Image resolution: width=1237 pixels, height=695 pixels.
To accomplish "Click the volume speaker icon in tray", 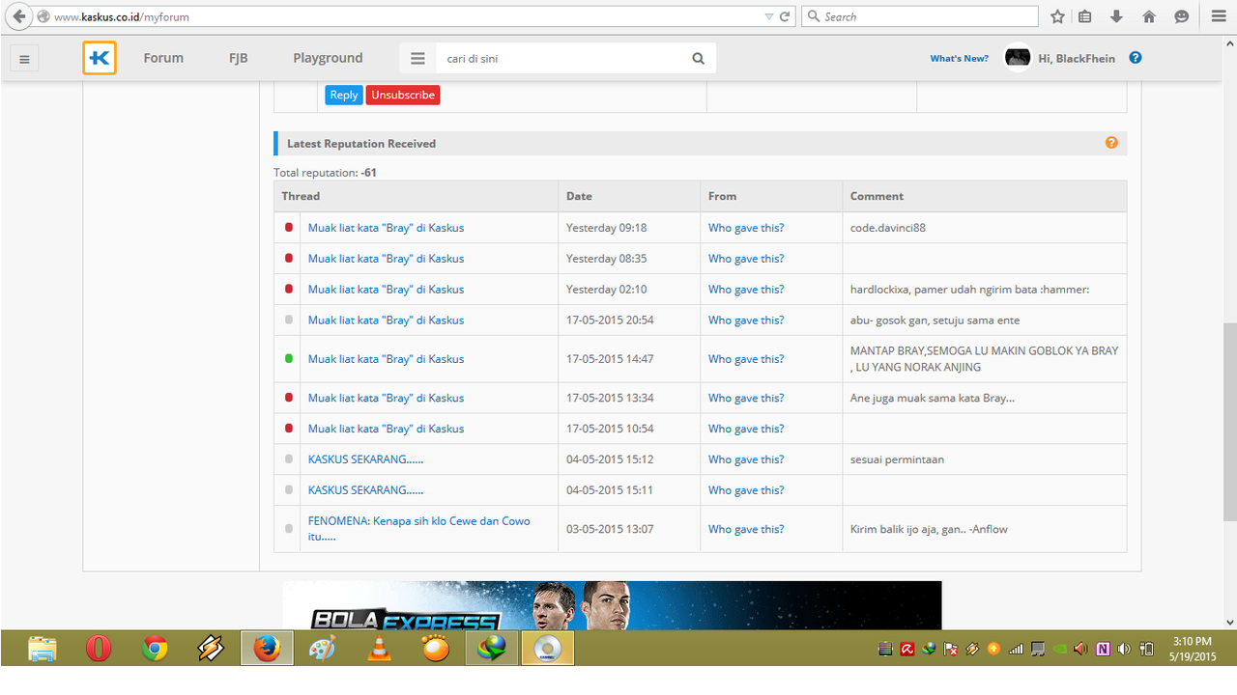I will click(1124, 649).
